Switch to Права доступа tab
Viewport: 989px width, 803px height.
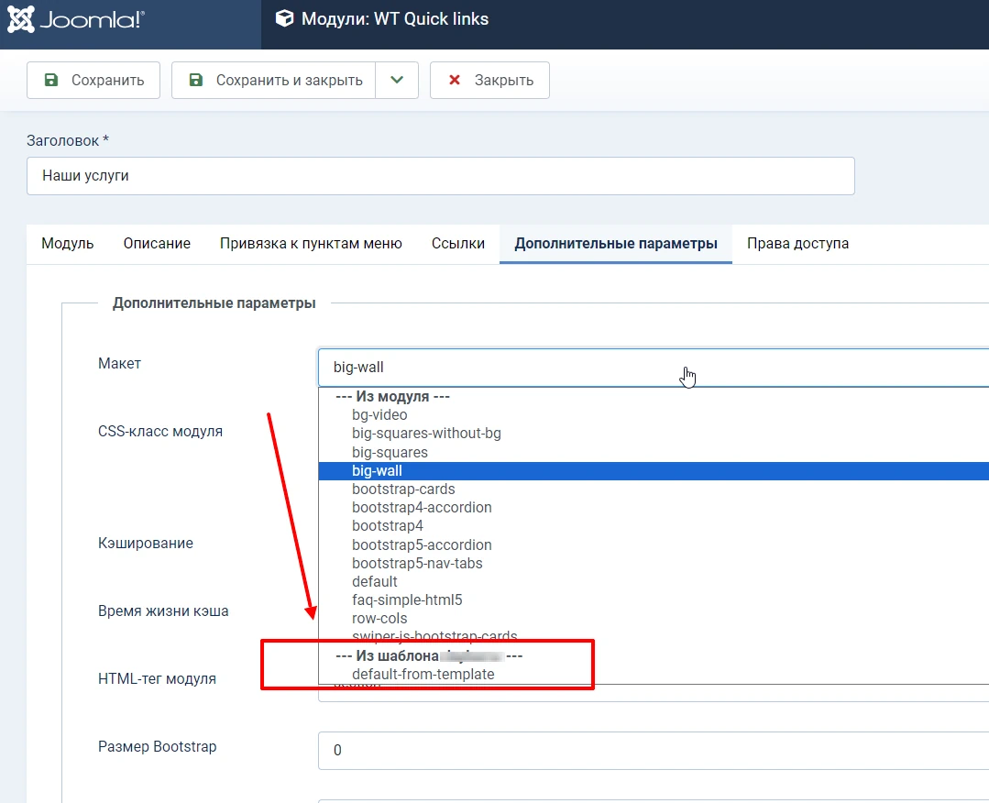(797, 244)
